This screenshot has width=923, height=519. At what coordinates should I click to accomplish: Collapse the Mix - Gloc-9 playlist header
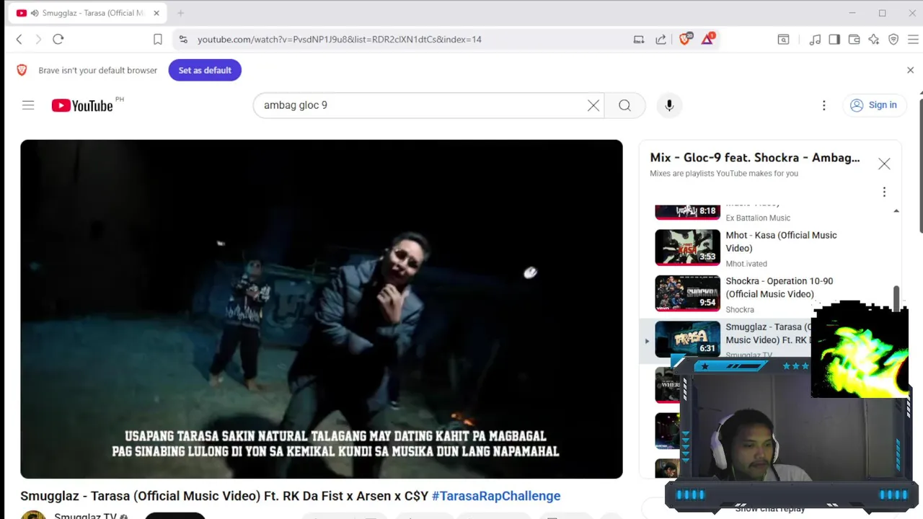[x=755, y=158]
